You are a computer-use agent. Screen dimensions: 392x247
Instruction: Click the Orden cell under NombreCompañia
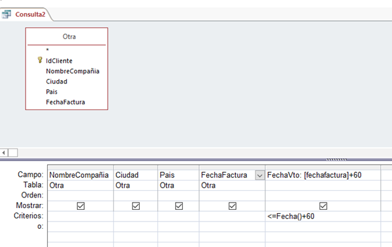click(x=80, y=196)
